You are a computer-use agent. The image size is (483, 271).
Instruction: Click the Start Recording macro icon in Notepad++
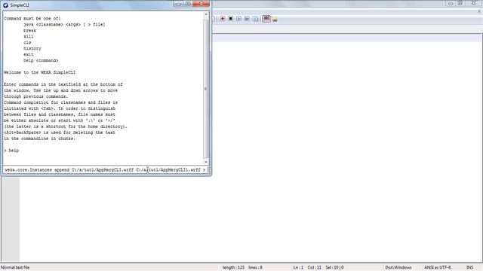click(x=223, y=19)
